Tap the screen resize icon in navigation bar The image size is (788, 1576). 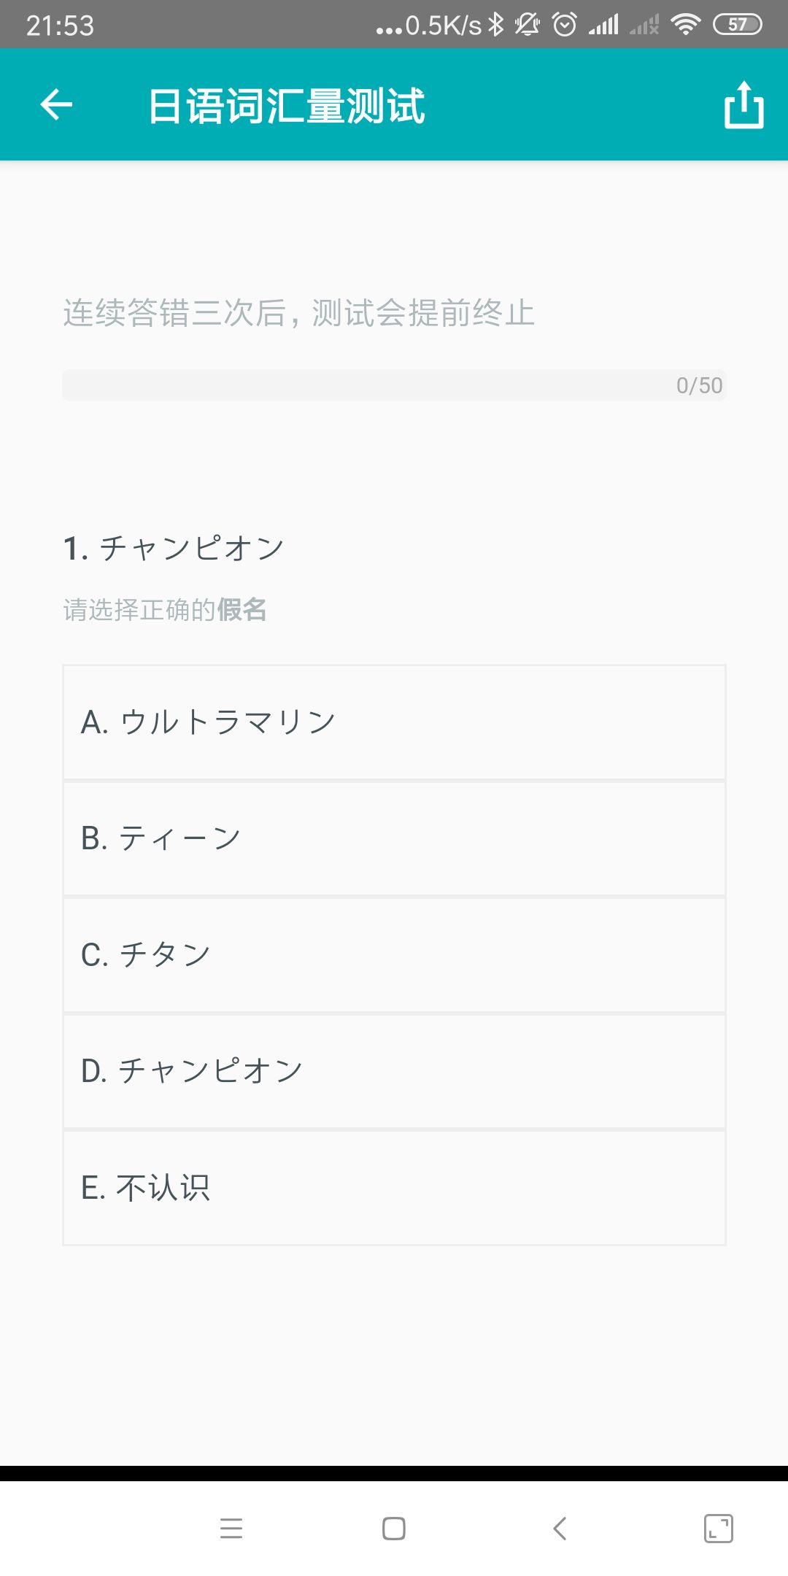pos(719,1528)
